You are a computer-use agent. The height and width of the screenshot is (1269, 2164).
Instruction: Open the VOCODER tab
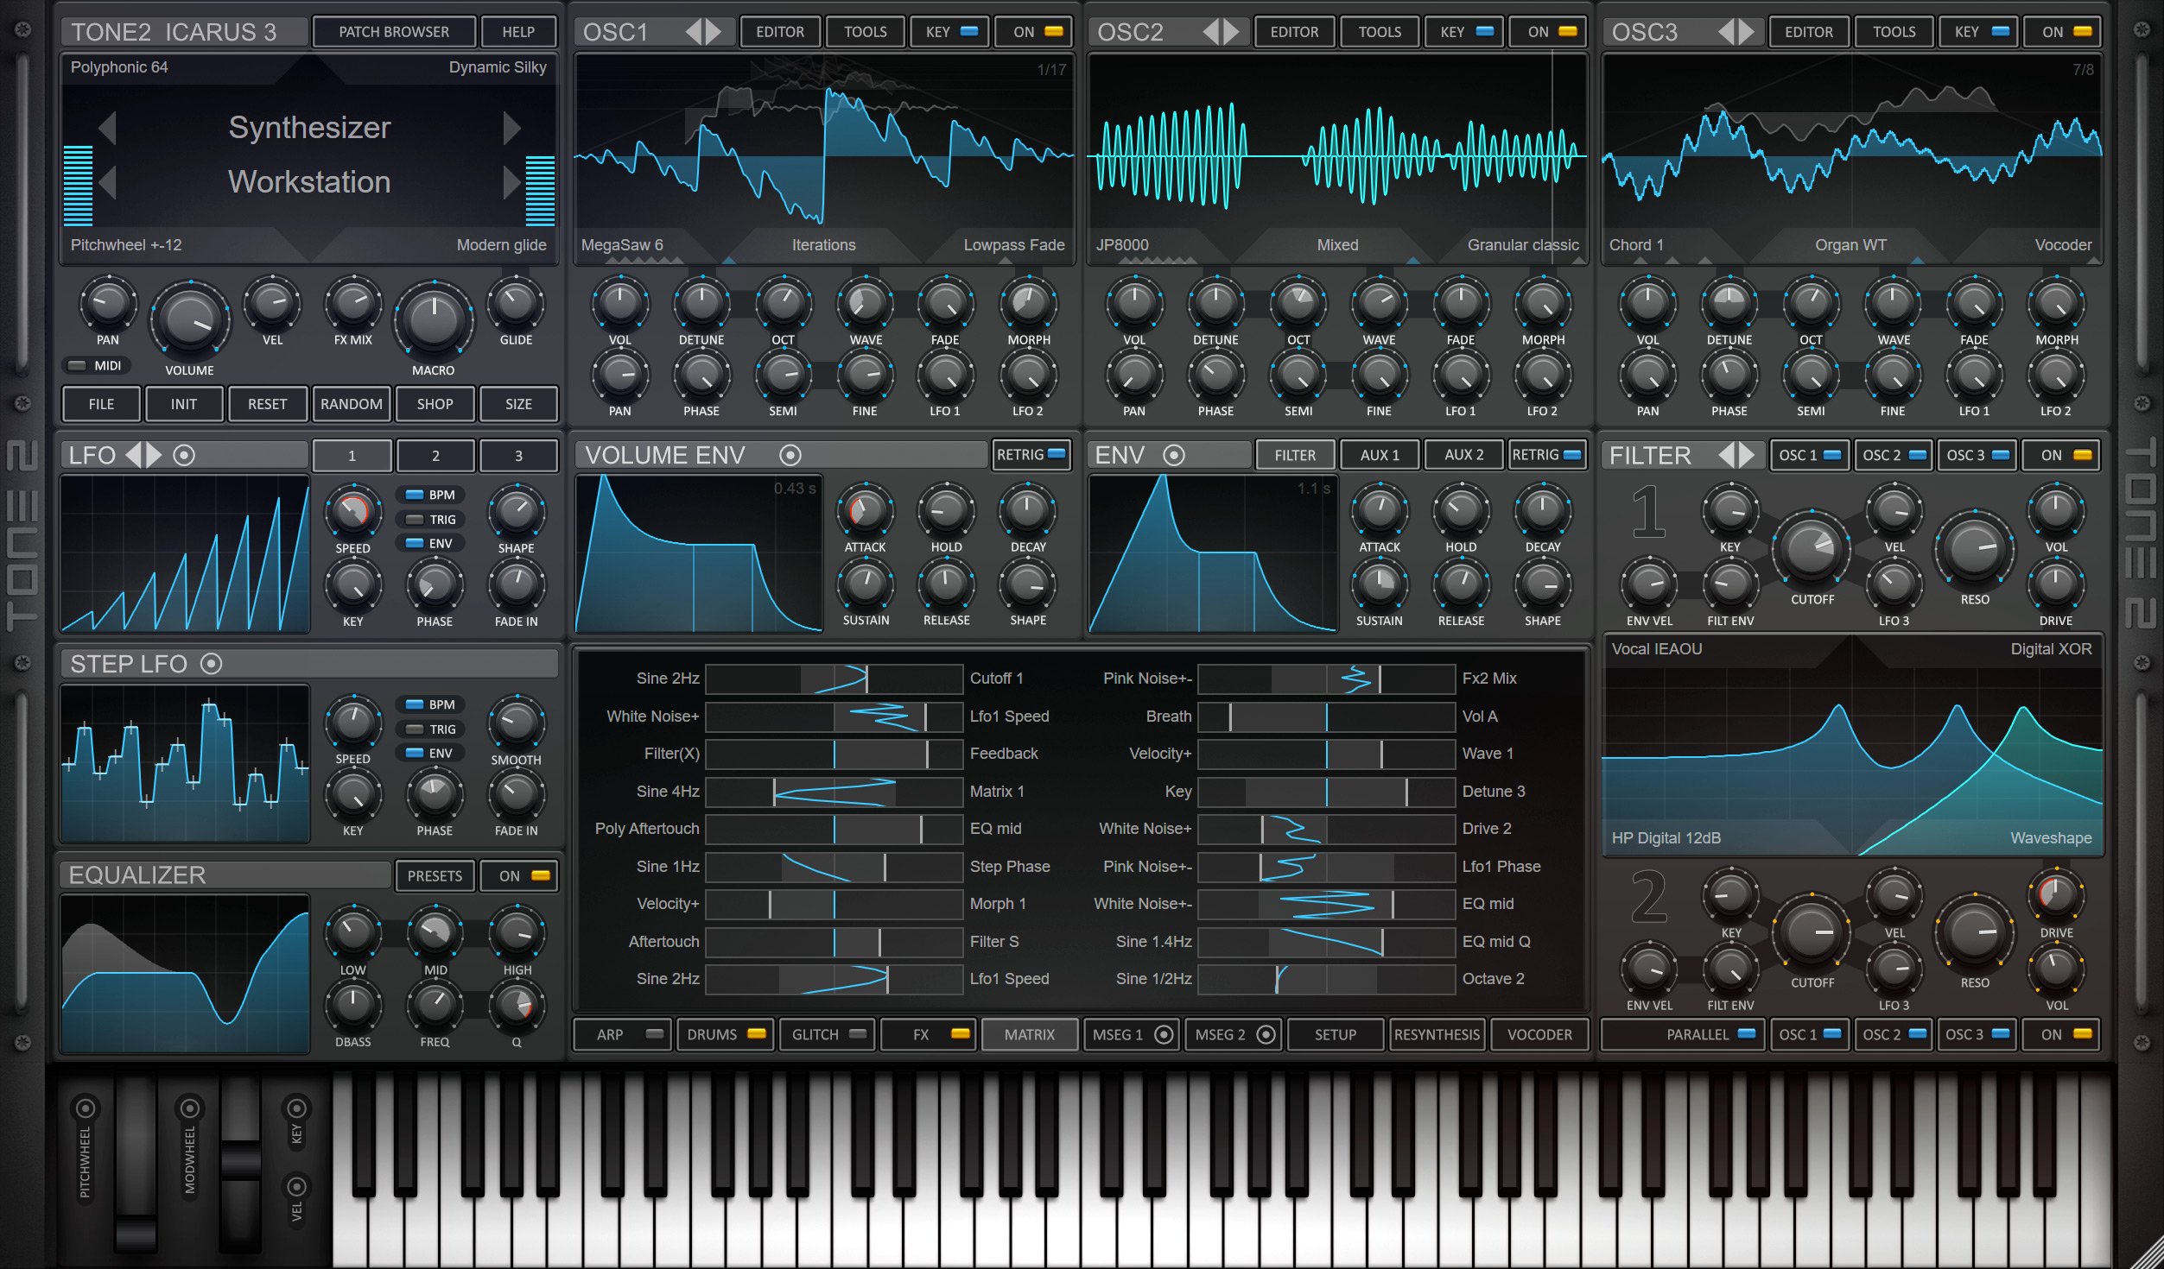coord(1539,1034)
